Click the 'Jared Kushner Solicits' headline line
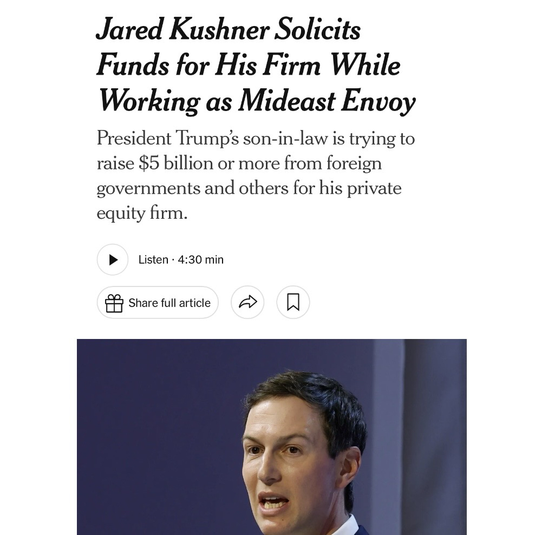The height and width of the screenshot is (535, 535). [x=228, y=30]
